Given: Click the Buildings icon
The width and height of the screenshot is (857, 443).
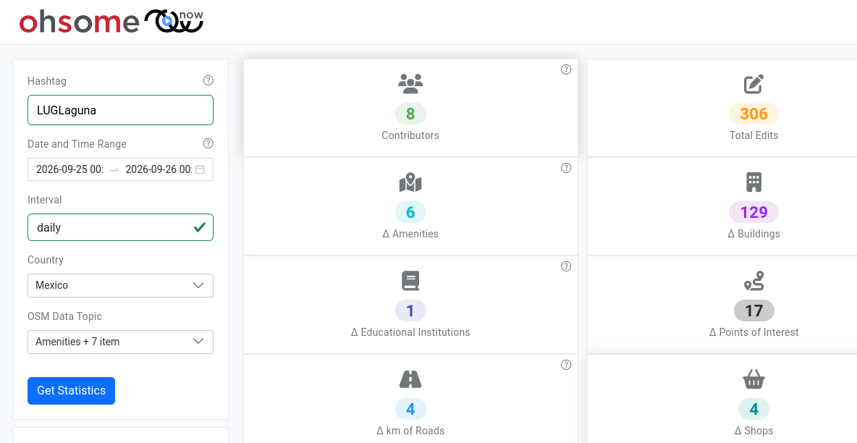Looking at the screenshot, I should pos(753,182).
